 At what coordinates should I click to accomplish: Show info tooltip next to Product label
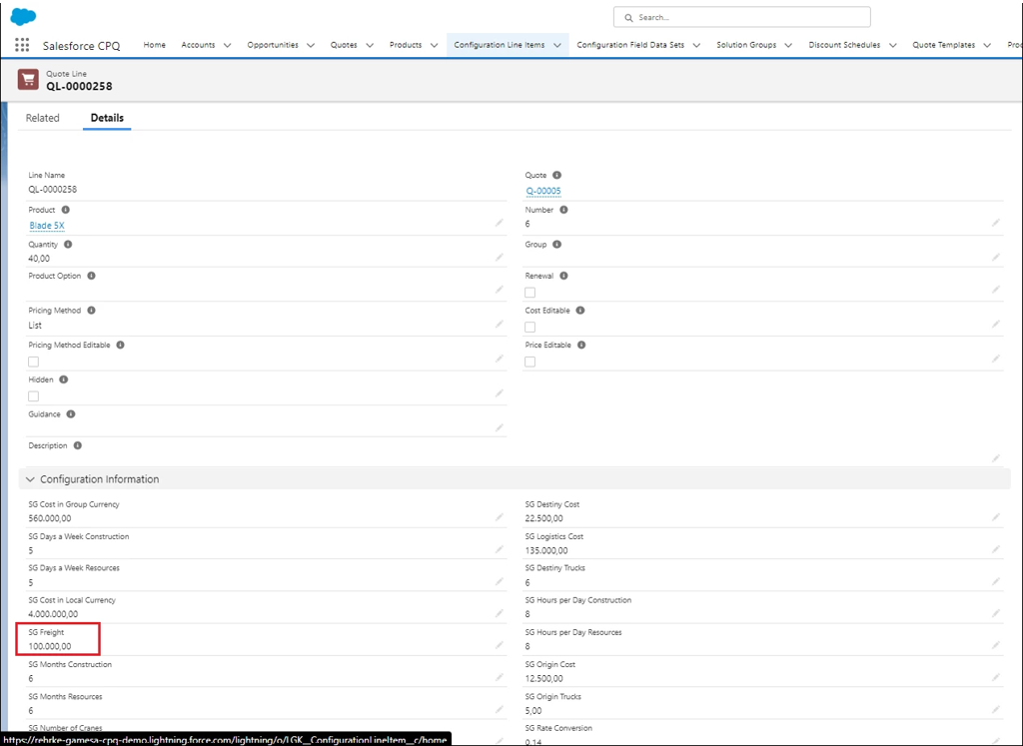pos(65,210)
